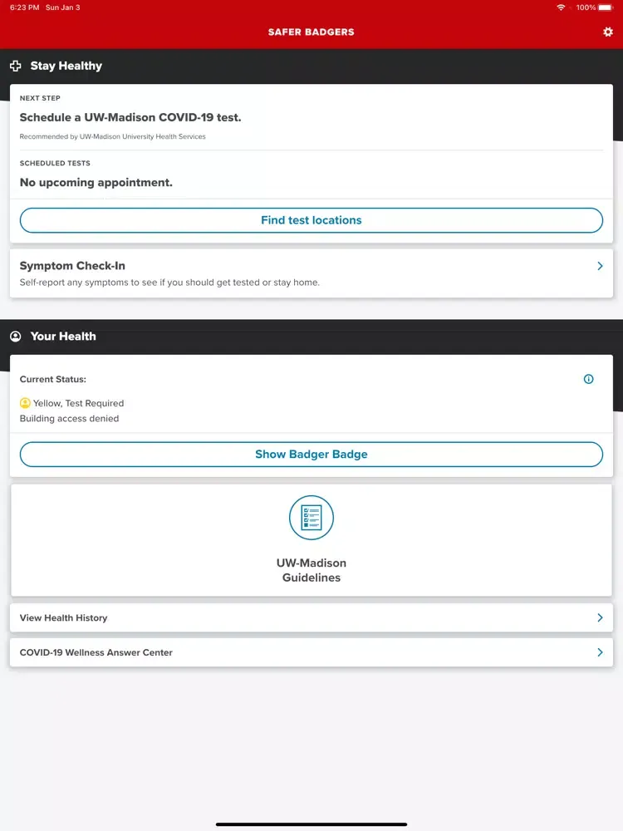Image resolution: width=623 pixels, height=831 pixels.
Task: Tap the home indicator bar
Action: click(x=311, y=824)
